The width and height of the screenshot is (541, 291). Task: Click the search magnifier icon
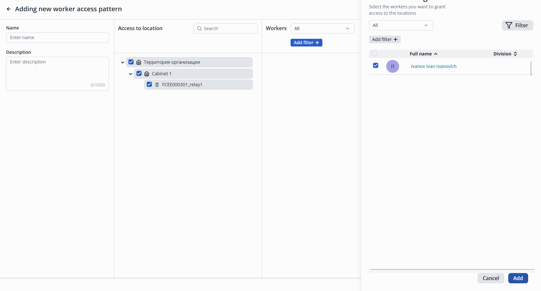tap(199, 29)
